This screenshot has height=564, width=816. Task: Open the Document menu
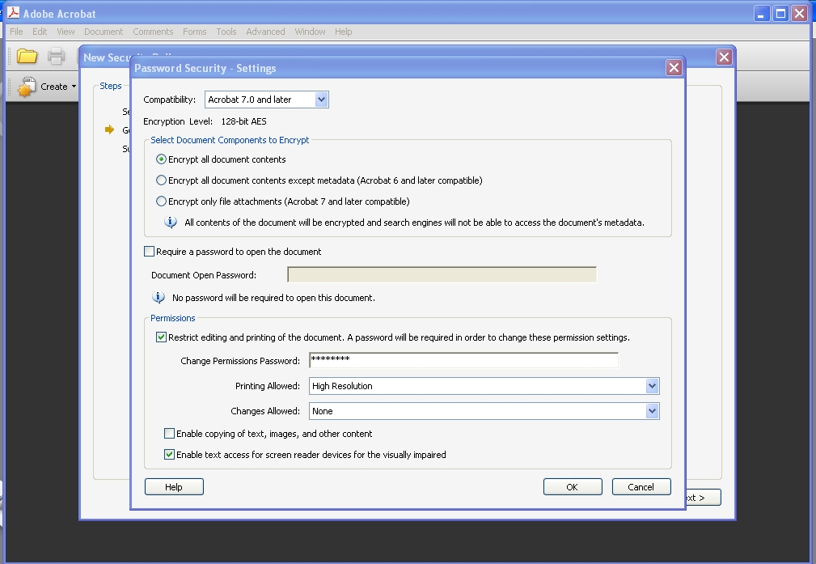coord(104,32)
